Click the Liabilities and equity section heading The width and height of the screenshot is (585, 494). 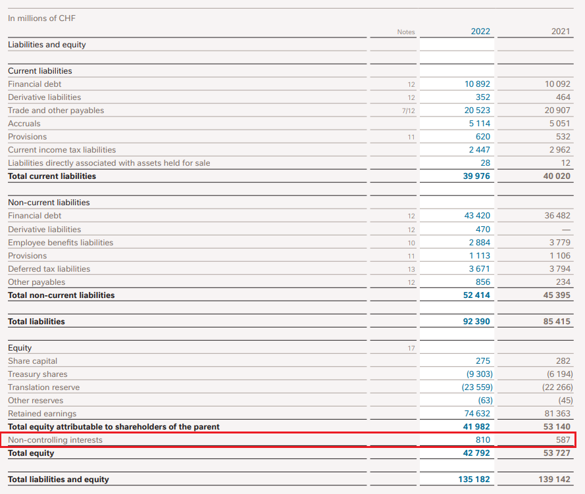click(47, 45)
